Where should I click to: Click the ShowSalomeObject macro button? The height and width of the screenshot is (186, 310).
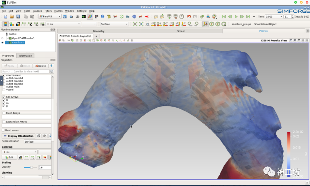[x=265, y=24]
